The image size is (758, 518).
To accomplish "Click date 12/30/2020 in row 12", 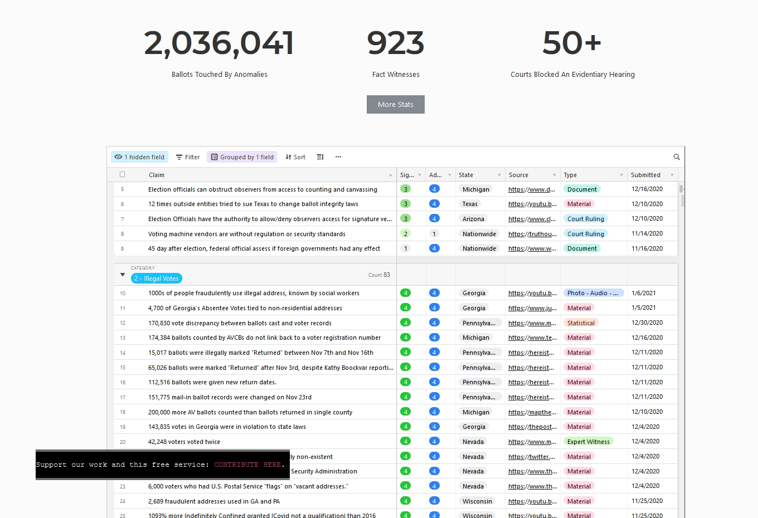I will 647,322.
